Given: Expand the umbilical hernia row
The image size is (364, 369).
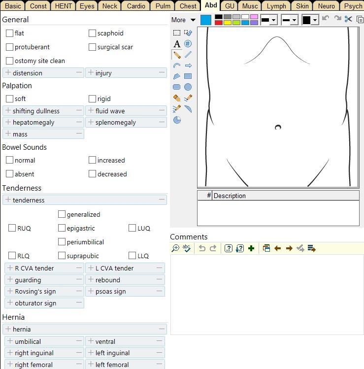Looking at the screenshot, I should (10, 341).
